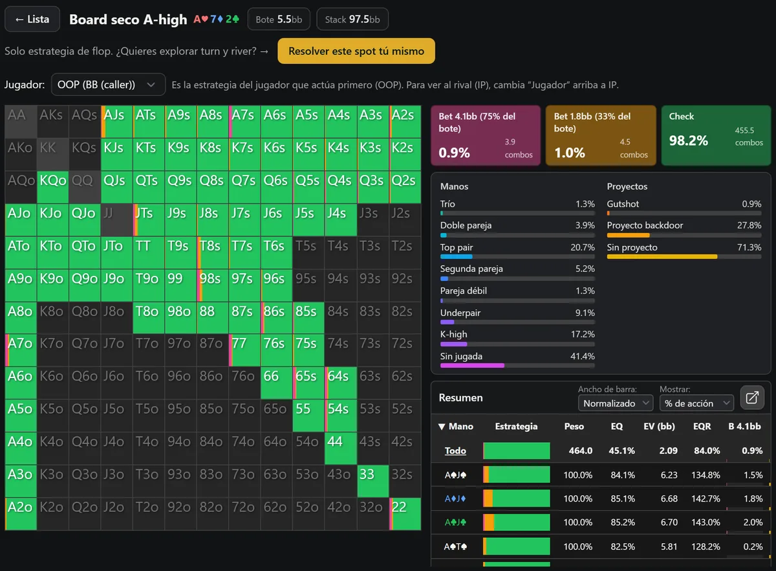Sort by EQ column header

(617, 427)
